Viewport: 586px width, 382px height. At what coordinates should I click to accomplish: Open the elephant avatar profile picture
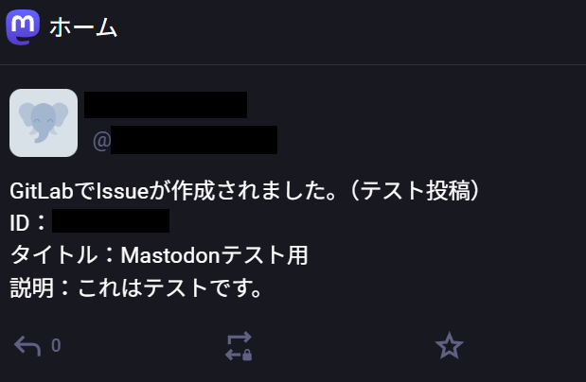click(44, 123)
